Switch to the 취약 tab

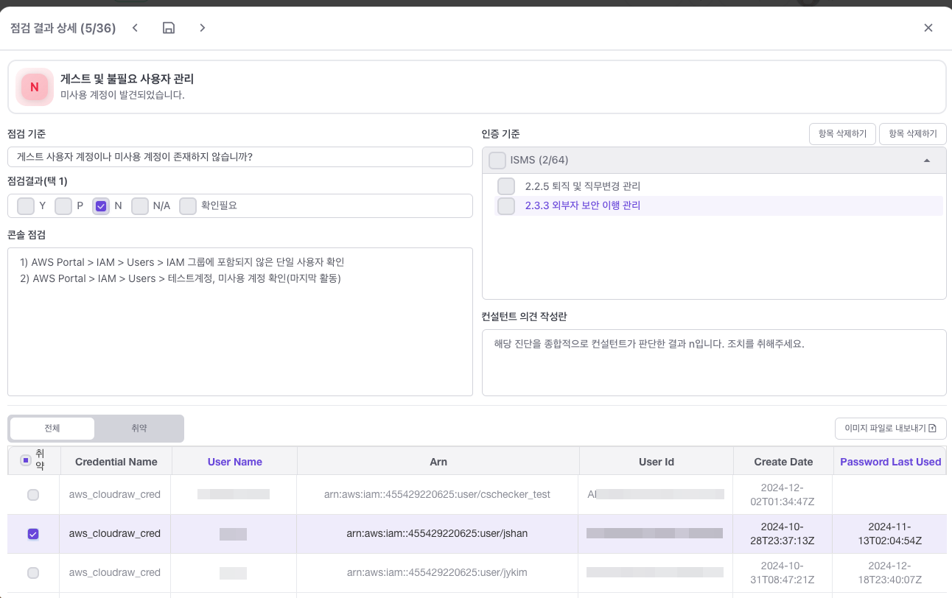[x=139, y=429]
